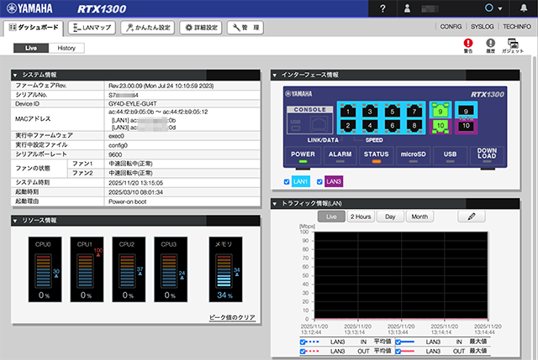
Task: Click the CPU2 usage gauge
Action: [x=129, y=269]
